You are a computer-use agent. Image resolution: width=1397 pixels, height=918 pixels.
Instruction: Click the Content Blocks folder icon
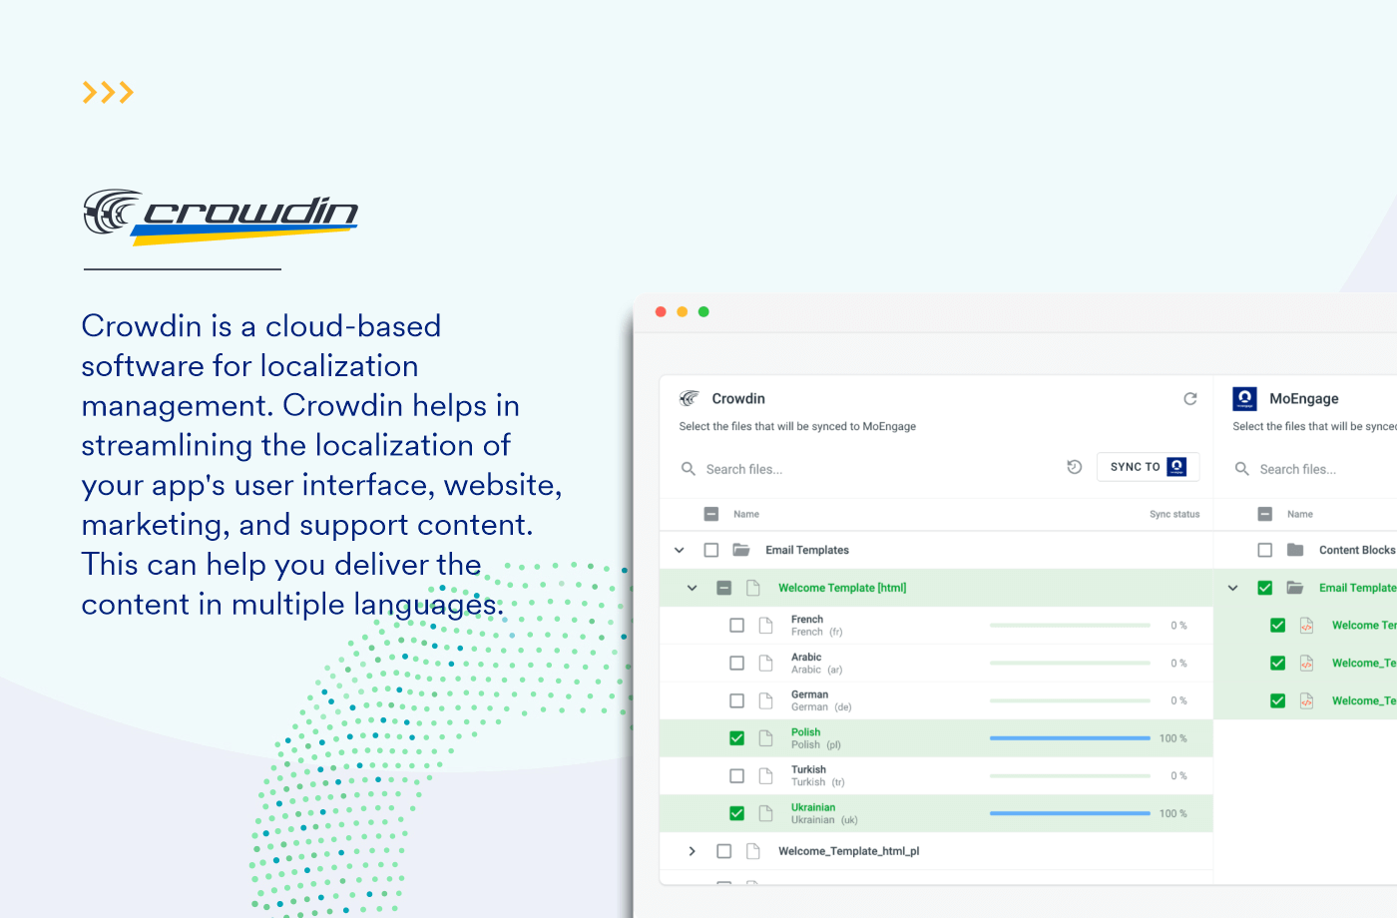pos(1295,550)
